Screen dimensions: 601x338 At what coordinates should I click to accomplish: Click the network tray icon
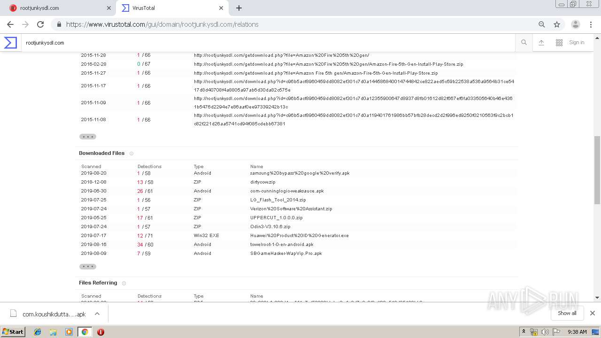click(534, 332)
